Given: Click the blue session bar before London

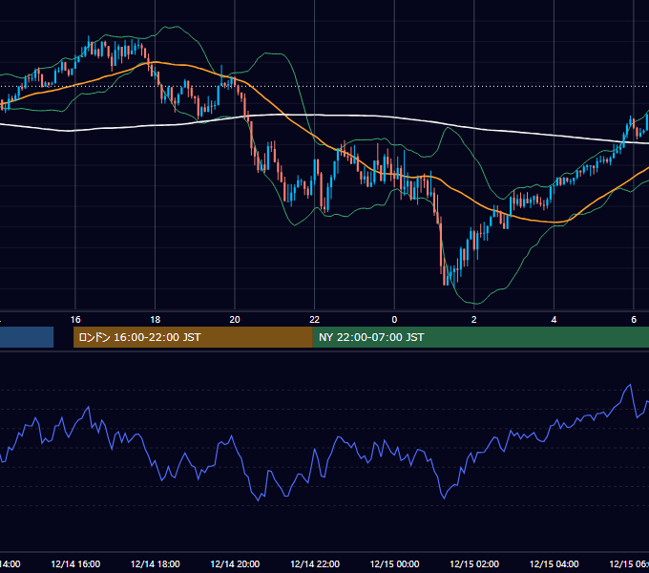Looking at the screenshot, I should (27, 337).
